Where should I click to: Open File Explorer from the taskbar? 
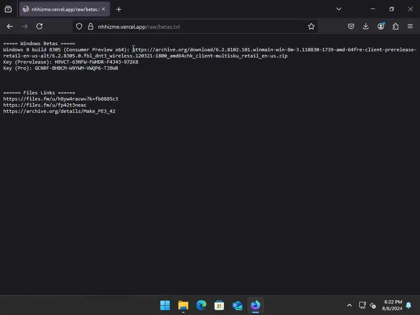tap(183, 305)
